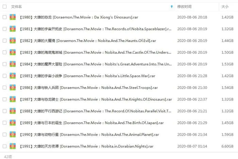Open the Little.Space.War rar file
238x159 pixels.
click(87, 76)
